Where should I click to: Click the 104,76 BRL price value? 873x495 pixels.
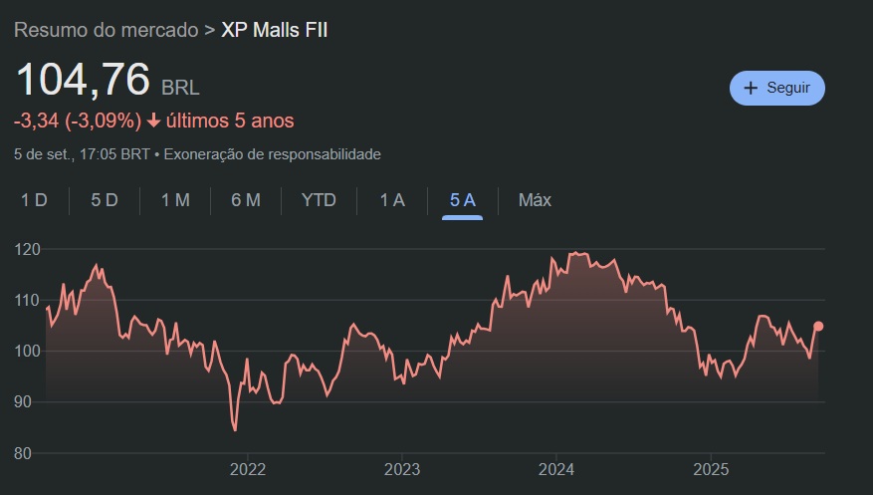[x=83, y=80]
